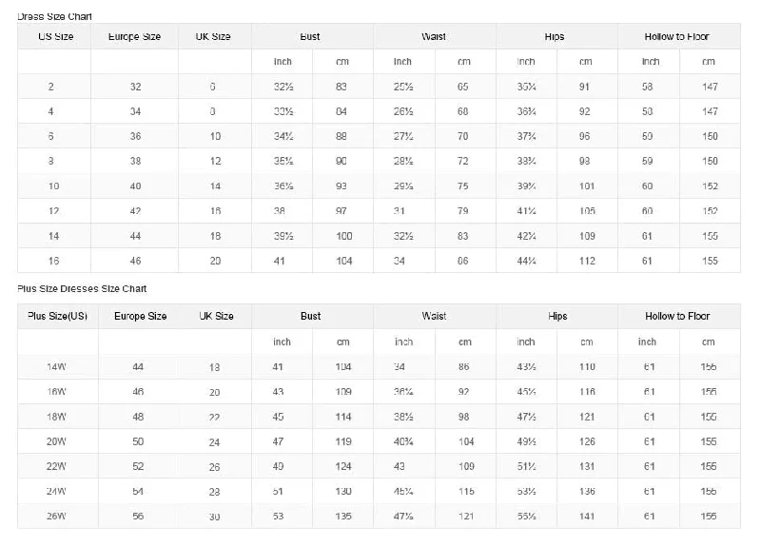
Task: Click the US Size column header
Action: point(55,36)
